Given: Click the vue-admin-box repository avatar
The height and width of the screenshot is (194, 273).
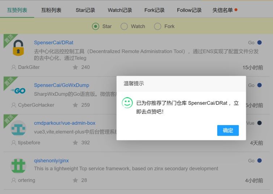Looking at the screenshot, I should point(18,128).
